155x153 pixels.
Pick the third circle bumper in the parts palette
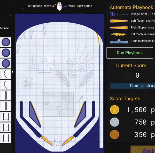point(6,63)
